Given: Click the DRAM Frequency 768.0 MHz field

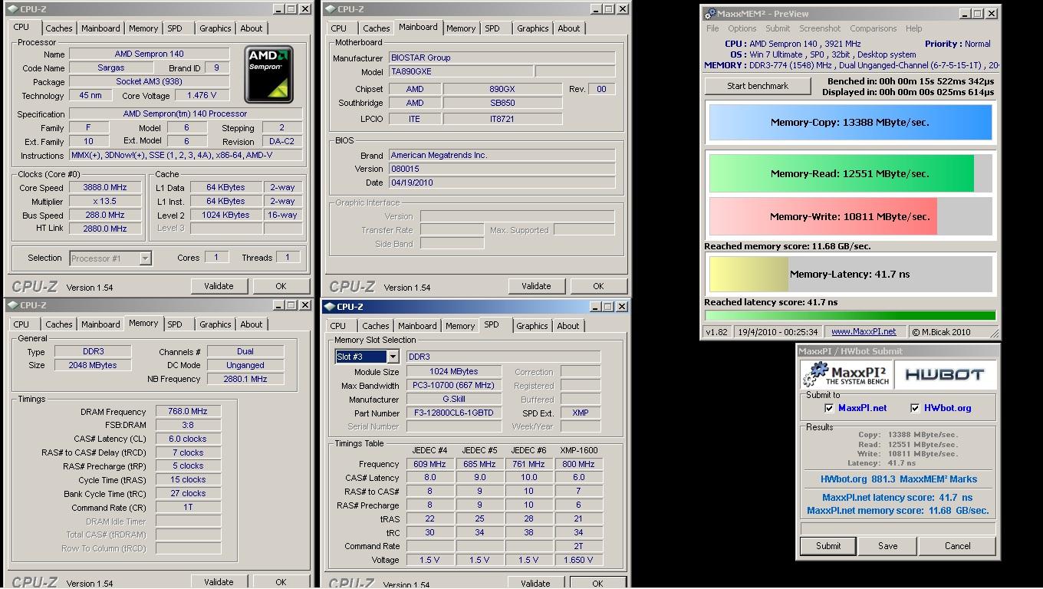Looking at the screenshot, I should [x=188, y=412].
